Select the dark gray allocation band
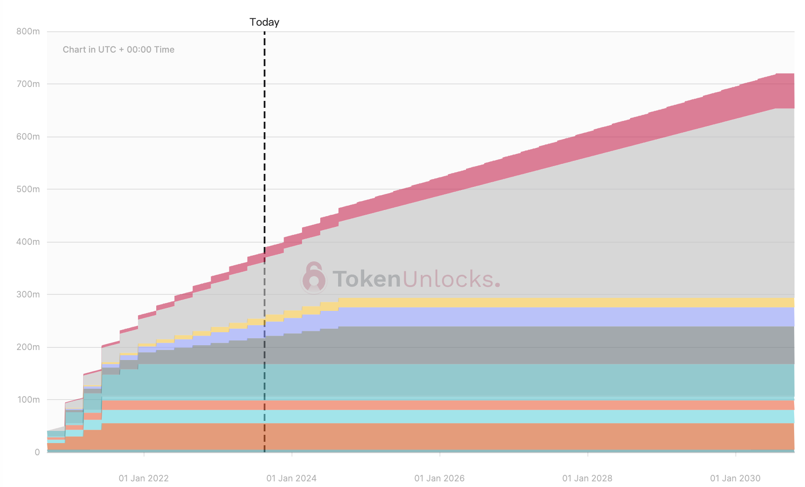 pyautogui.click(x=566, y=345)
